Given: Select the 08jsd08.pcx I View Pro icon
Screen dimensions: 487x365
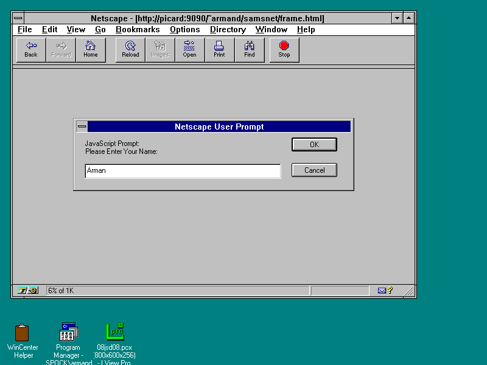Looking at the screenshot, I should [x=115, y=333].
